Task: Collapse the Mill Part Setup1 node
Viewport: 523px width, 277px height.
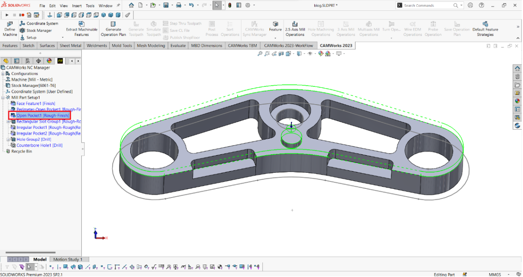Action: tap(3, 98)
